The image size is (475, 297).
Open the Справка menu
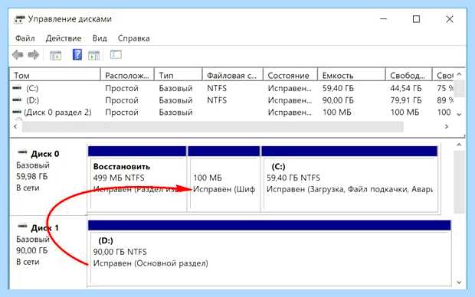[133, 38]
